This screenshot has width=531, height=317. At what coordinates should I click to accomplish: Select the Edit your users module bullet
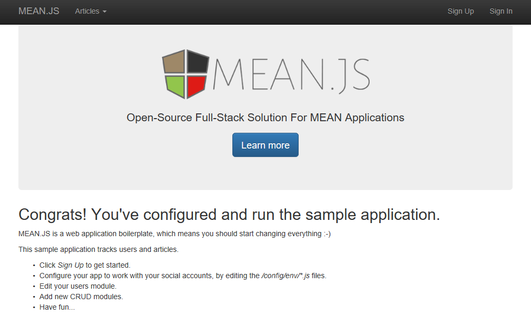pyautogui.click(x=78, y=286)
